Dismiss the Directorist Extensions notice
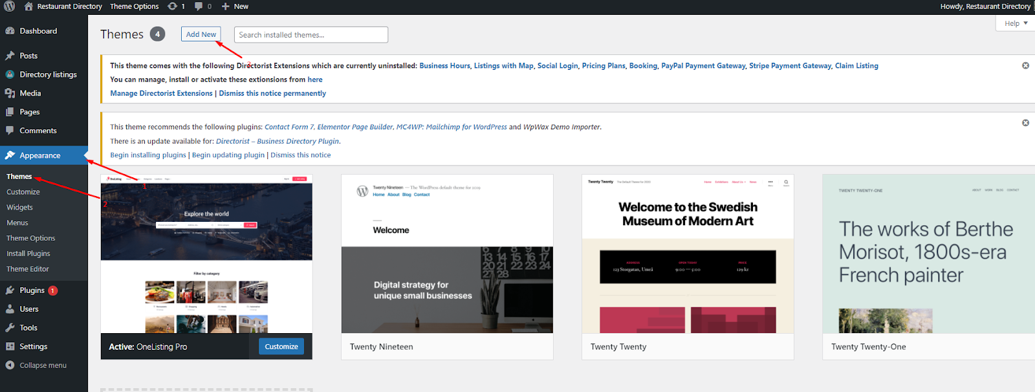The height and width of the screenshot is (392, 1035). click(x=1025, y=65)
